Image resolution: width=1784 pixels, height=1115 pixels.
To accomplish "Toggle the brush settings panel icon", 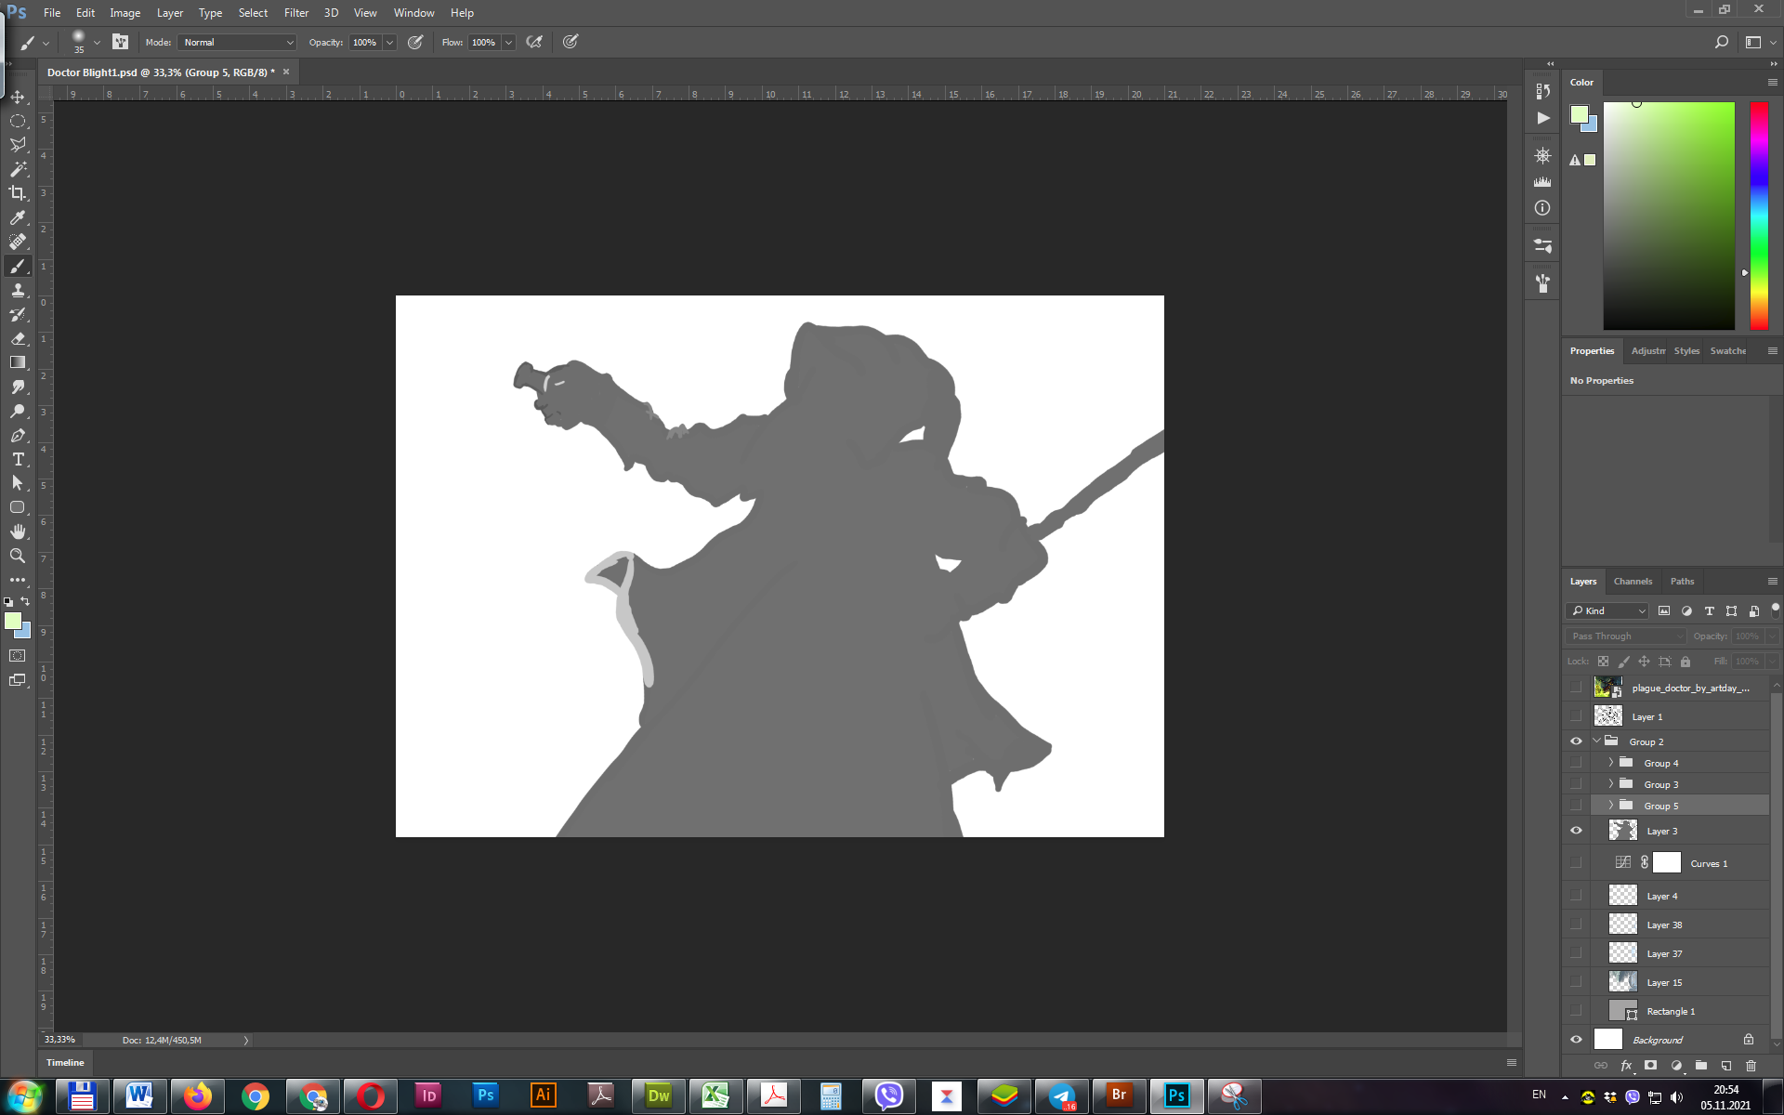I will tap(120, 42).
